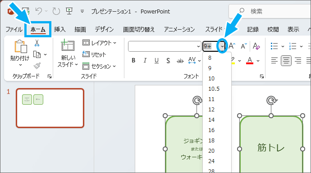
Task: Open the ファイル (File) tab
Action: (x=14, y=30)
